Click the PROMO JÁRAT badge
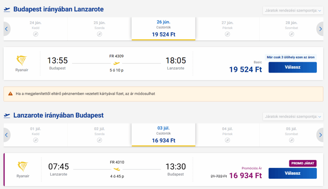Screen dimensions: 328x189 point(303,163)
